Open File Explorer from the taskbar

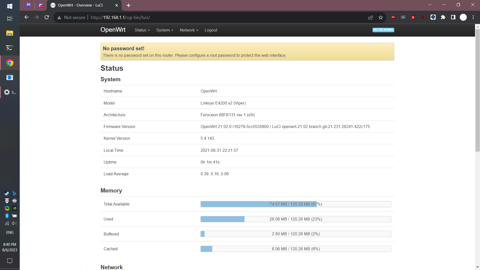[10, 33]
